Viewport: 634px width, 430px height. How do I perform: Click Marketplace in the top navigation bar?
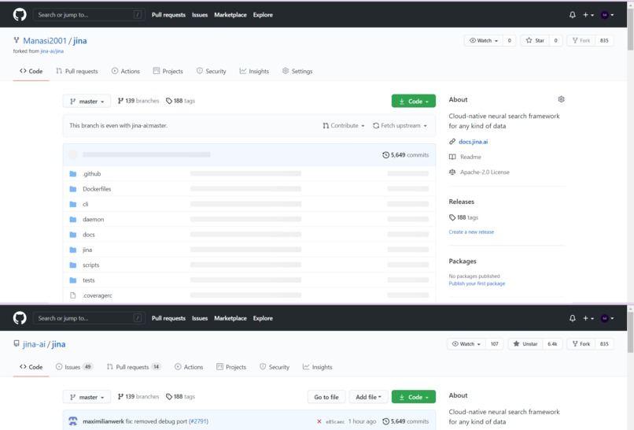click(230, 15)
